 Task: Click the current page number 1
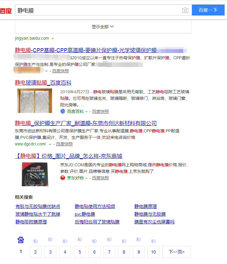(21, 252)
